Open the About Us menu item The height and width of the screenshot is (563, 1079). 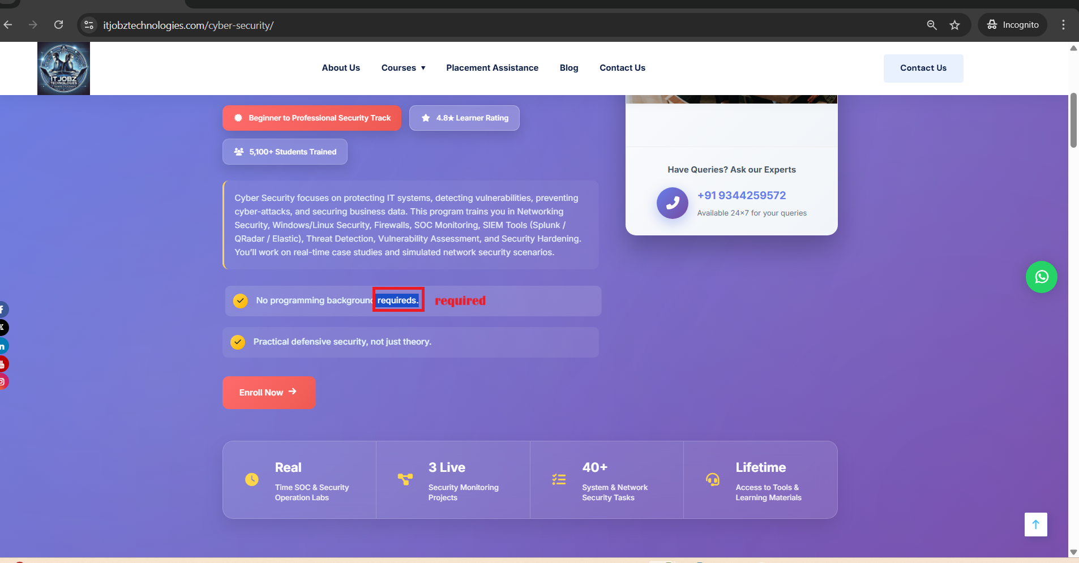pos(341,68)
